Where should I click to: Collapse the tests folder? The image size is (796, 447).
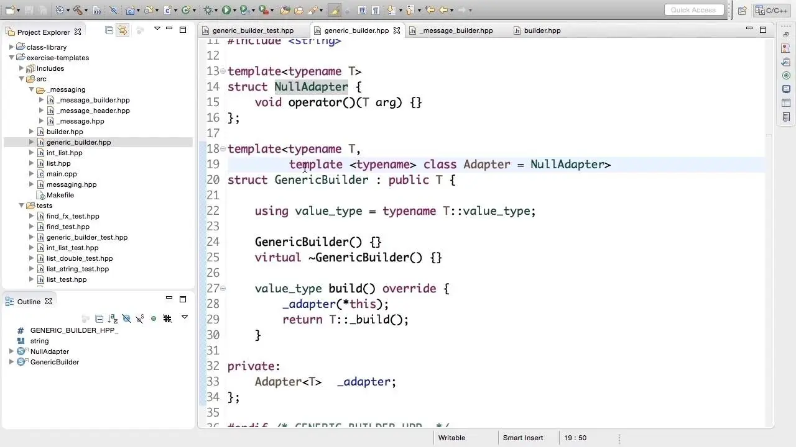pos(21,205)
